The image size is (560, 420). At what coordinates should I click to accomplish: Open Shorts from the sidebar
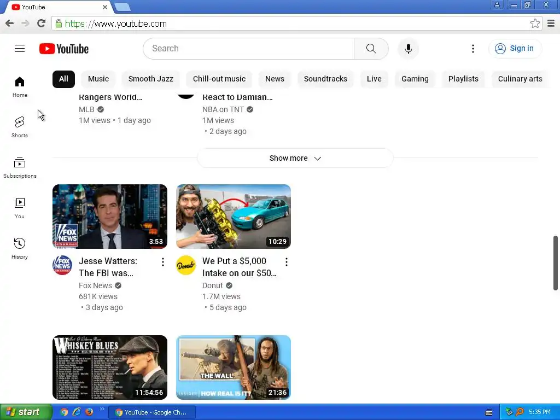(20, 127)
